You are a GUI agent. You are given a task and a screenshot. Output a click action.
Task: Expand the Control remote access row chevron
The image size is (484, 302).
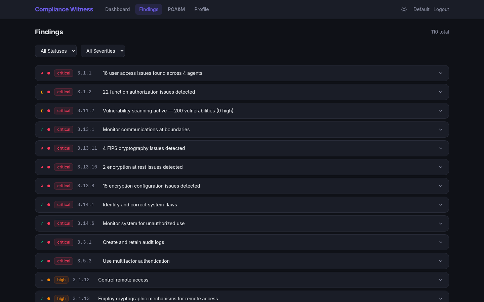(440, 280)
